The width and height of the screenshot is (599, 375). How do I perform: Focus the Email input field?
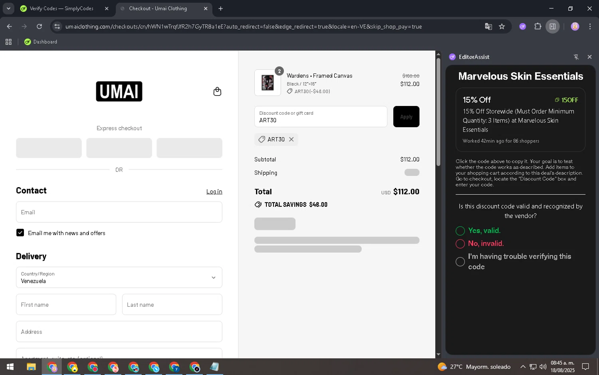(119, 212)
